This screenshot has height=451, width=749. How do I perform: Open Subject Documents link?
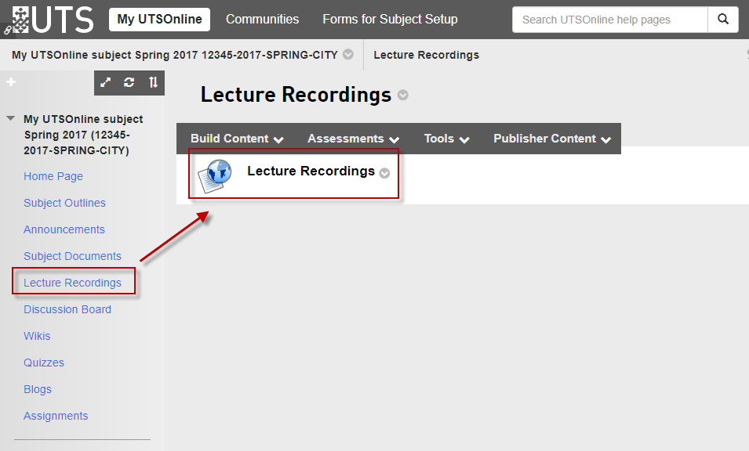[x=73, y=257]
